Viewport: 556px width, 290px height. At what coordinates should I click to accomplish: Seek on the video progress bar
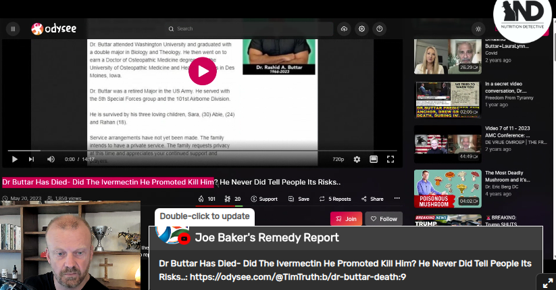tap(203, 151)
